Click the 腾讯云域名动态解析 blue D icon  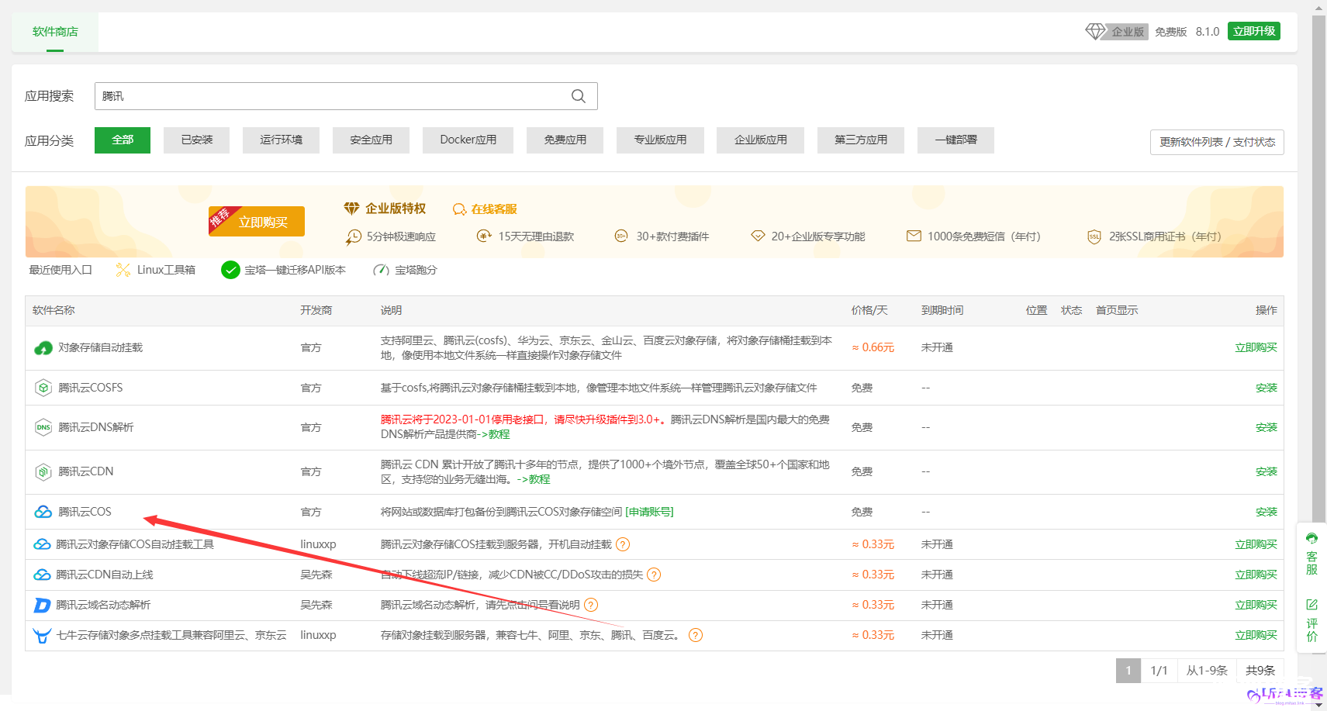point(42,605)
